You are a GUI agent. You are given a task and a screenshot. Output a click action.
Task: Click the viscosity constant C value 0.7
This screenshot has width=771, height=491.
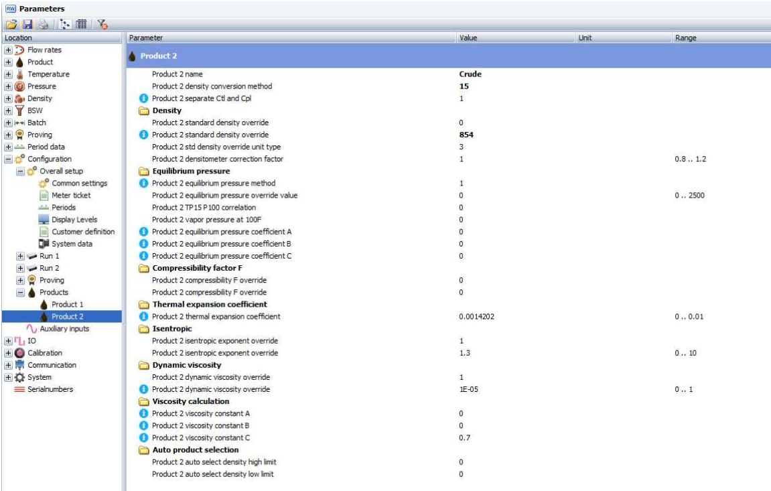pyautogui.click(x=464, y=437)
